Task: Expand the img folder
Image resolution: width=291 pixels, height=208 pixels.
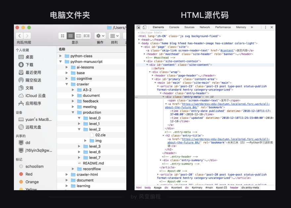Action: [x=85, y=141]
